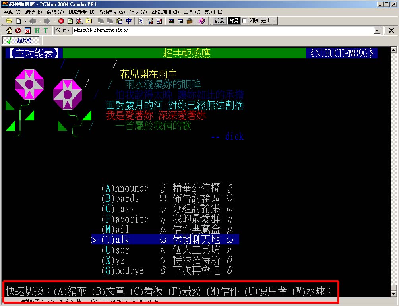Click inside the telnet address input field
The width and height of the screenshot is (399, 306).
[x=223, y=31]
